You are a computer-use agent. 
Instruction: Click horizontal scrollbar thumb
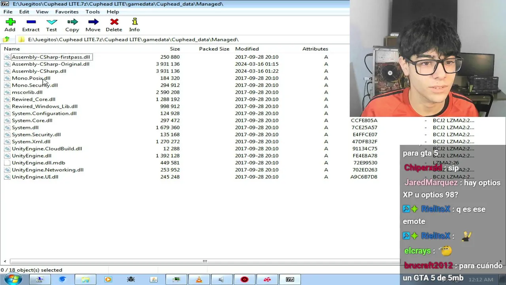coord(205,261)
